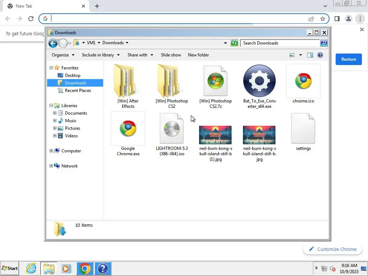The height and width of the screenshot is (276, 368).
Task: Select the [Win] Photoshop CS2 folder
Action: click(x=172, y=86)
